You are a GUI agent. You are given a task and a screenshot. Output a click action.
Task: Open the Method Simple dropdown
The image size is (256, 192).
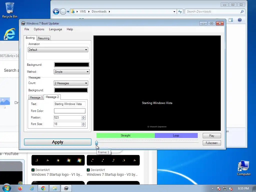72,72
